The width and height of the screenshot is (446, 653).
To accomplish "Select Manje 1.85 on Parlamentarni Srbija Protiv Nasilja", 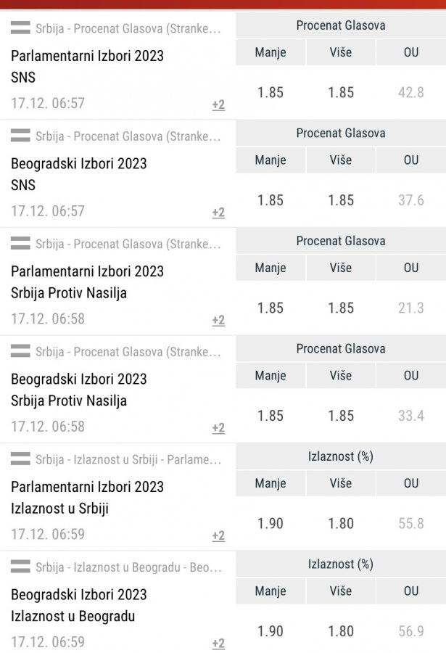I will coord(271,308).
